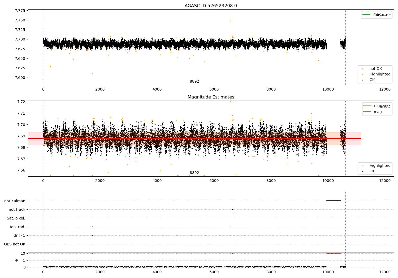Click the 7.69 tick in Magnitude Estimates plot
This screenshot has width=398, height=278.
(x=21, y=136)
